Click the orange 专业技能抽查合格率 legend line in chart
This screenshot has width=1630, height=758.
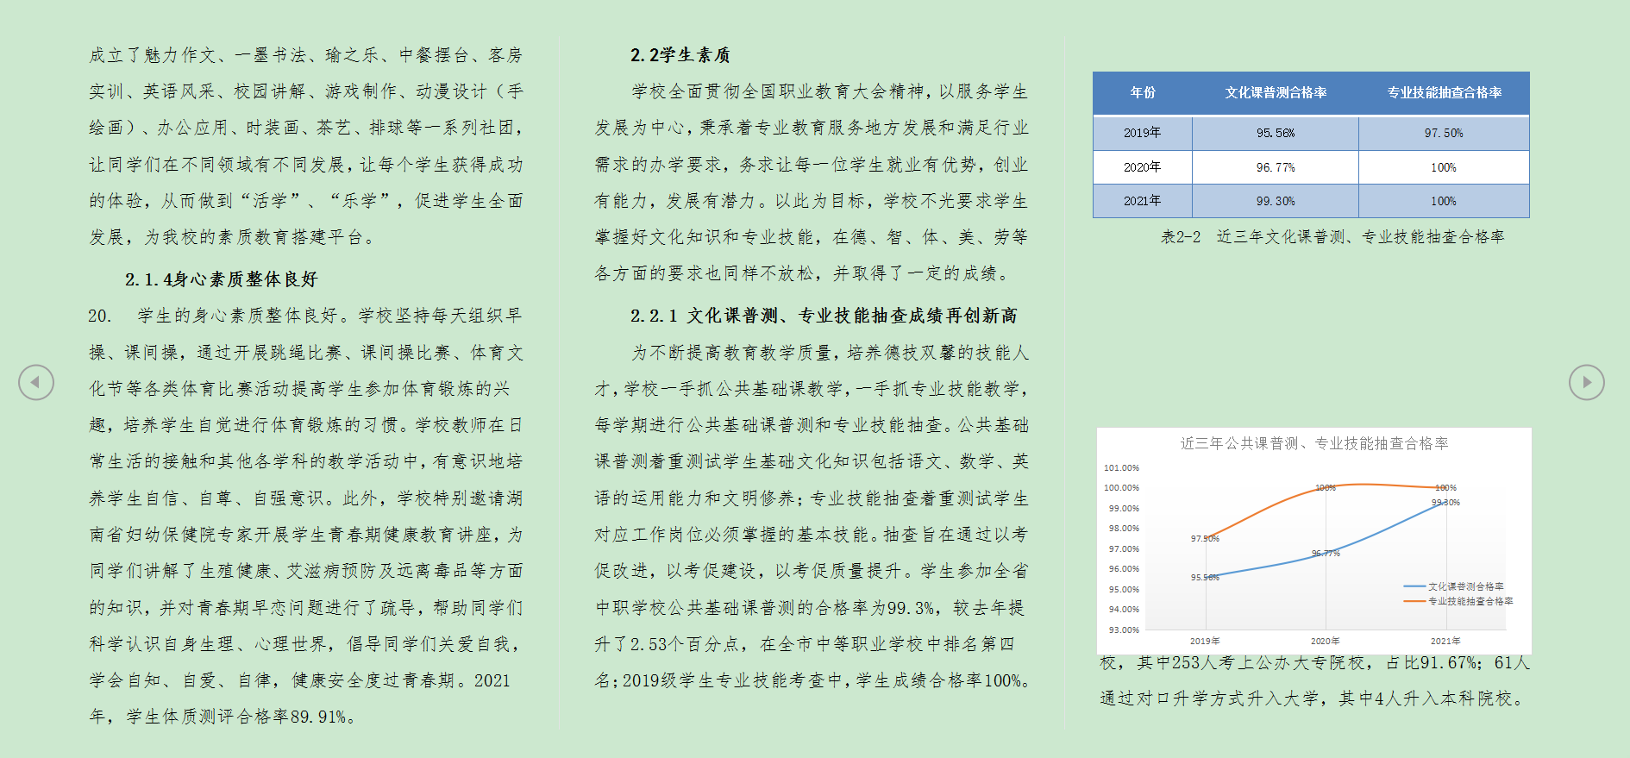(1414, 601)
